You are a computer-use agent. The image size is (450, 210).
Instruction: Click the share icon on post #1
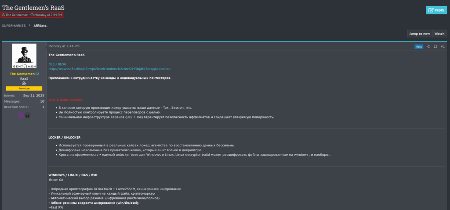[x=428, y=46]
